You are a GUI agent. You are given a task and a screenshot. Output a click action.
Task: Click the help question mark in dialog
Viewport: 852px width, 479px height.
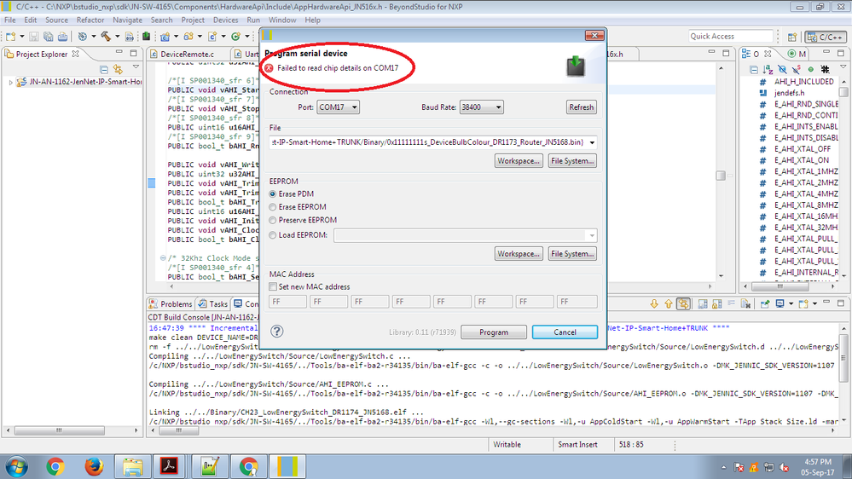pos(276,332)
